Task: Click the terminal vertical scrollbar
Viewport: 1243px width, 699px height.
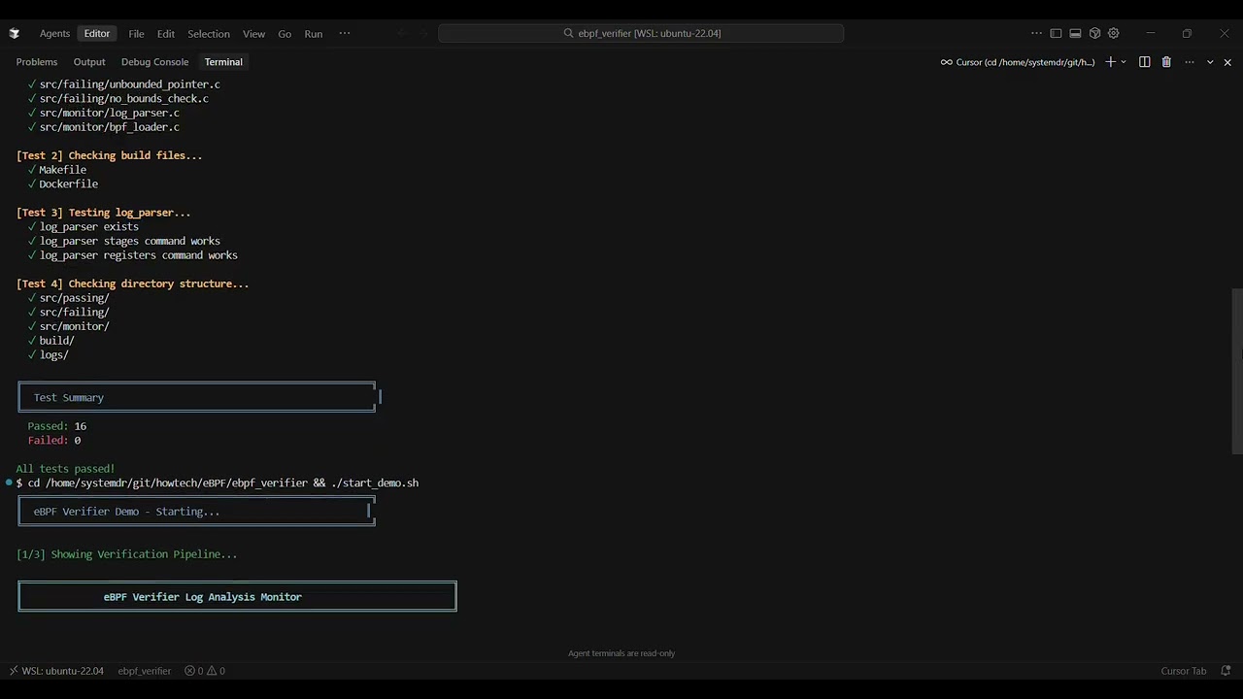Action: [x=1237, y=371]
